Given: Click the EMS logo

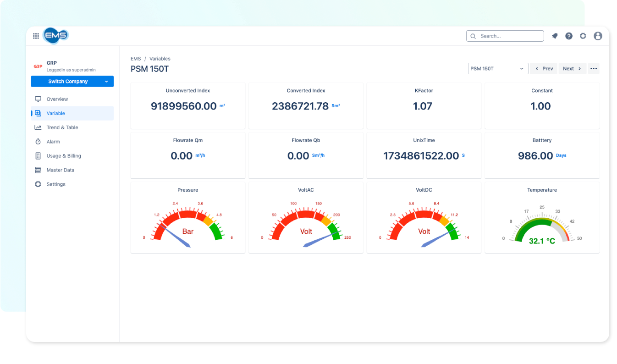Looking at the screenshot, I should pos(55,36).
